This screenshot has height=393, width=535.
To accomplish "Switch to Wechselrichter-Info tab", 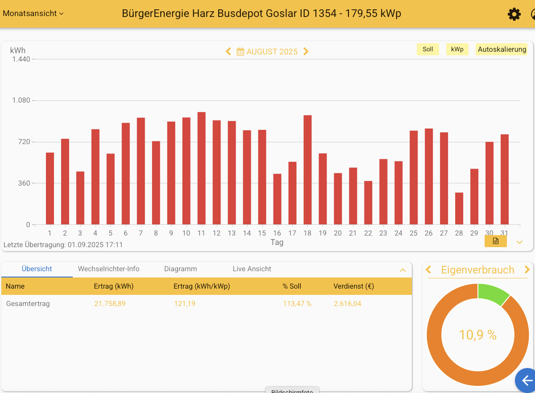I will 108,269.
